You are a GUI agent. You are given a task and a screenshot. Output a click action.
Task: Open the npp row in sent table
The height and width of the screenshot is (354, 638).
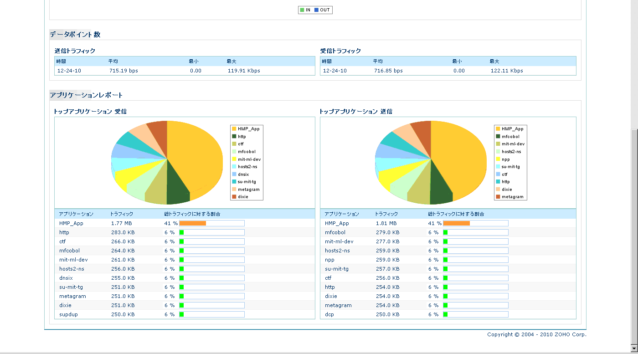329,260
